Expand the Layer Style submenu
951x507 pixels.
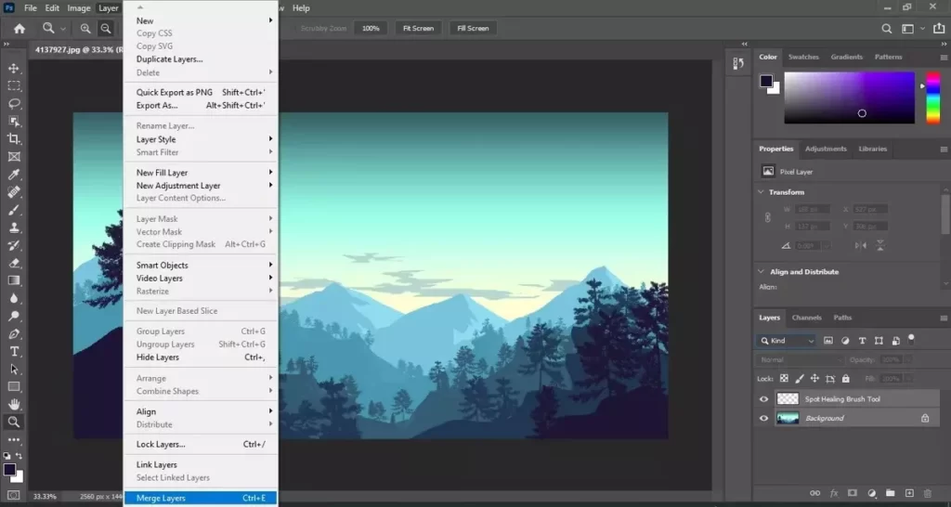click(x=201, y=139)
